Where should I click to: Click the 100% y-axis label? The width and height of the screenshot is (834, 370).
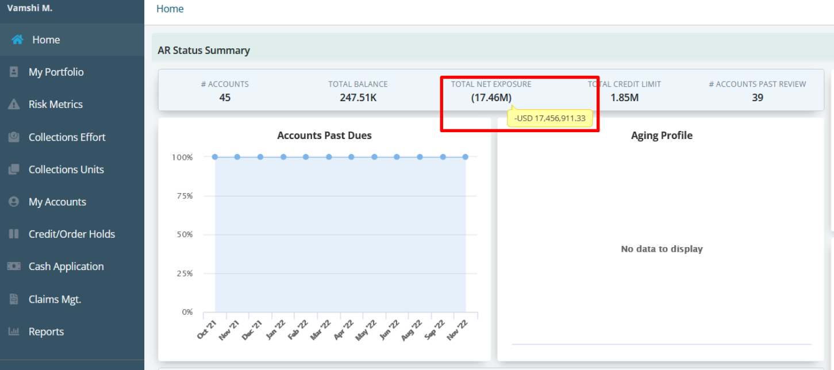pos(182,157)
